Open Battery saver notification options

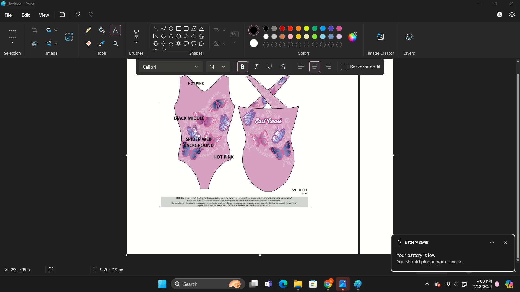492,242
